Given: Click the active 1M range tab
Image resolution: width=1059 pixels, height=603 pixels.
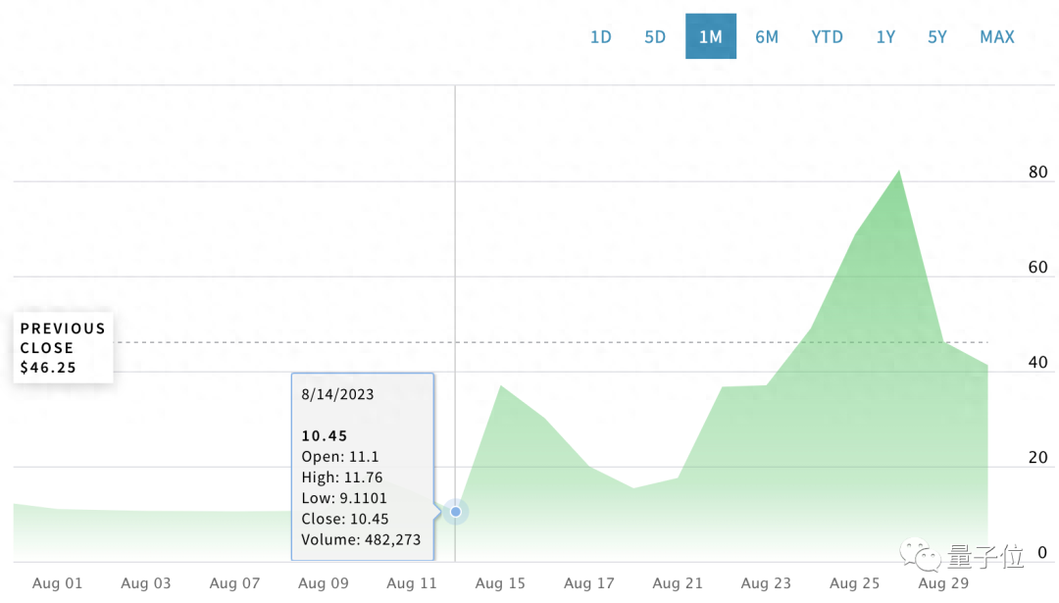Looking at the screenshot, I should [x=710, y=37].
